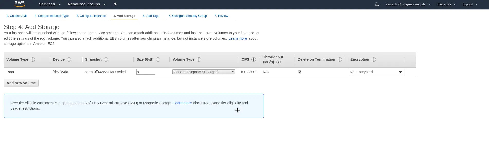This screenshot has width=489, height=159.
Task: Switch to 6. Configure Security Group tab
Action: coord(188,16)
